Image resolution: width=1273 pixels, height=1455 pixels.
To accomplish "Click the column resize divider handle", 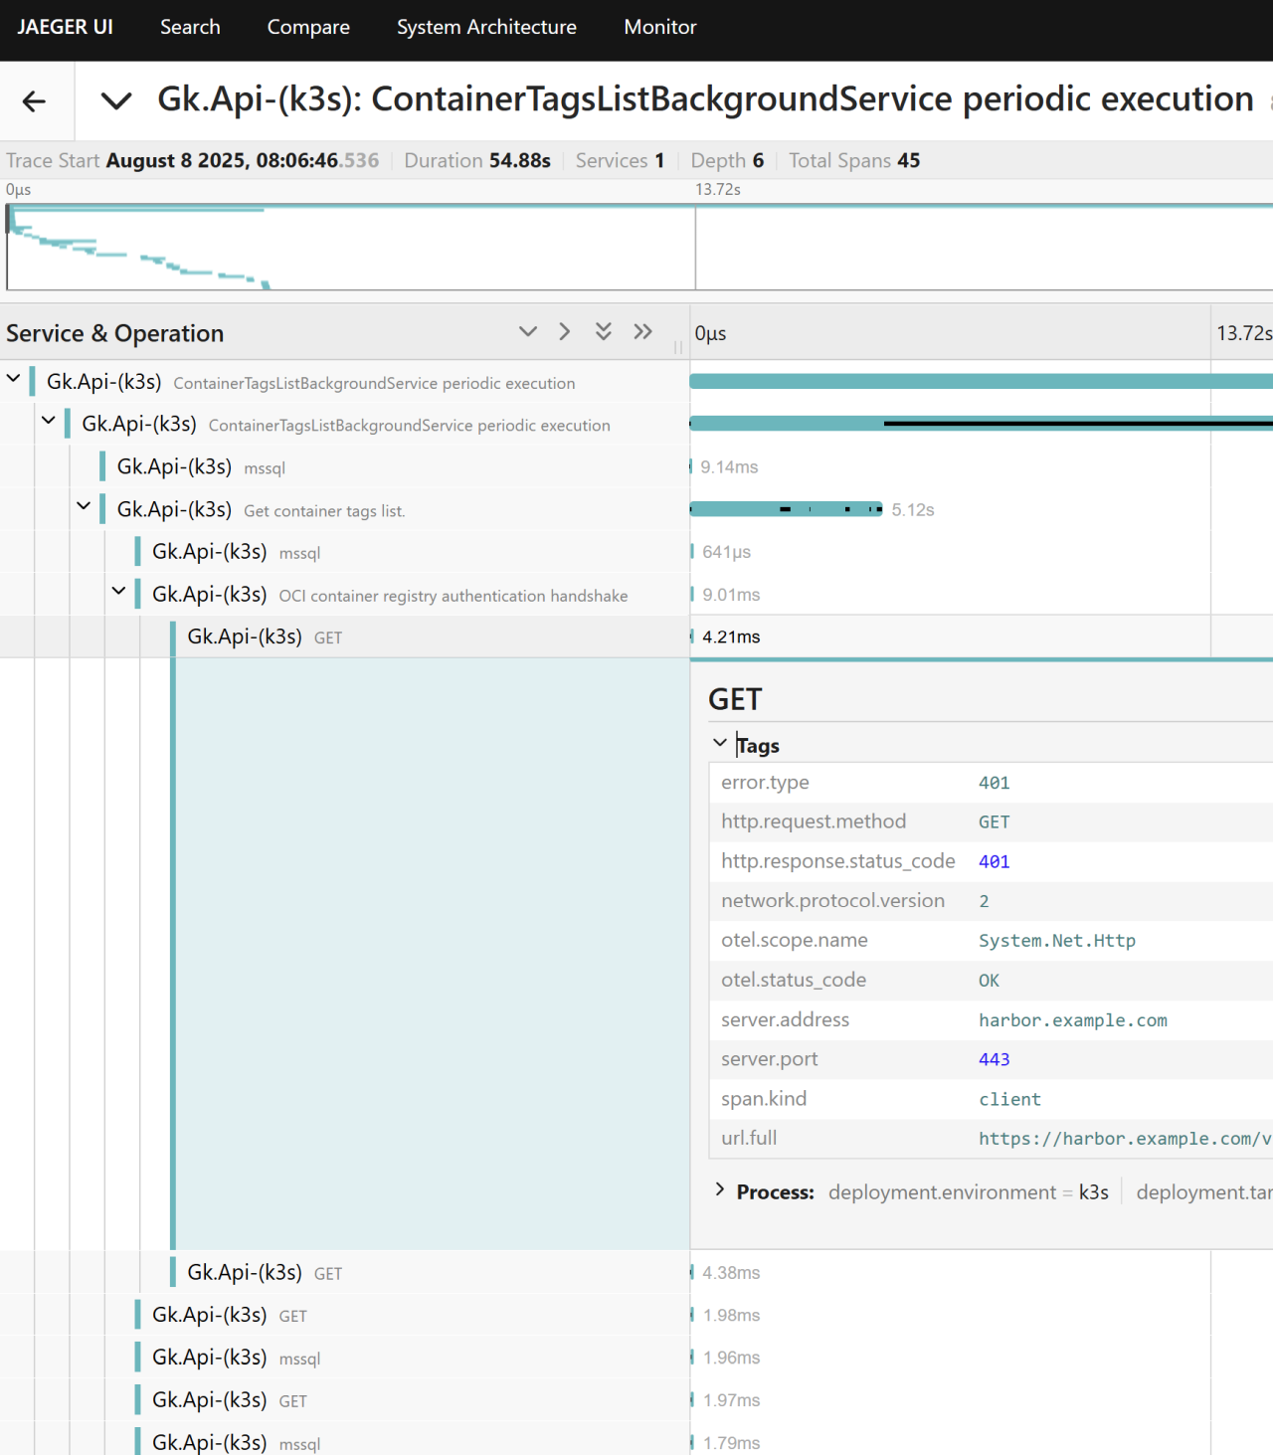I will click(x=678, y=347).
